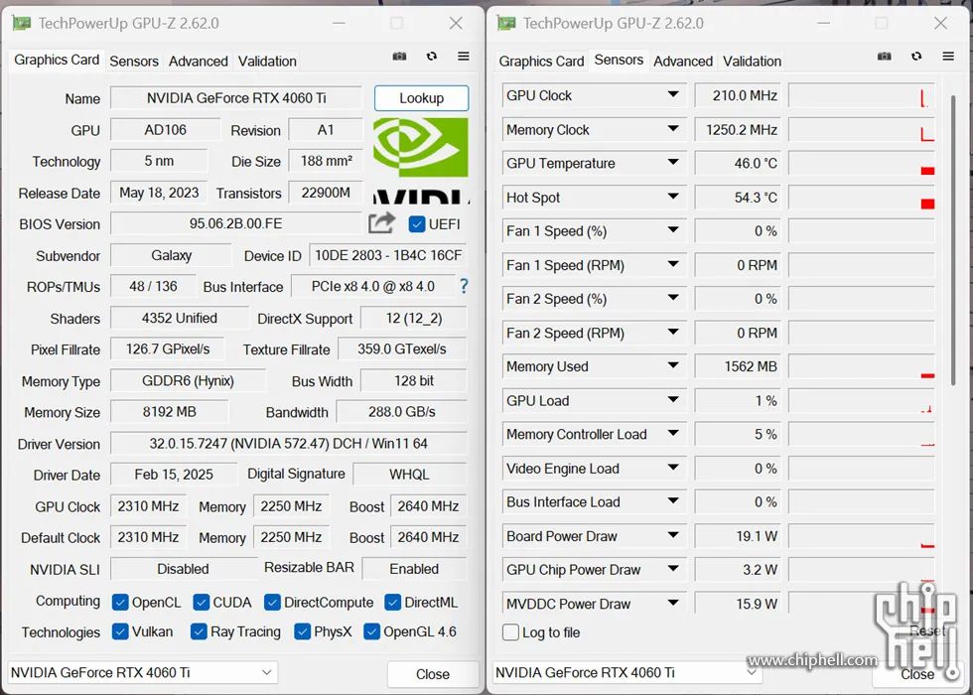Open the GPU Clock sensor dropdown arrow
This screenshot has width=973, height=695.
[x=673, y=95]
